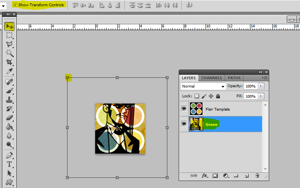Viewport: 300px width, 188px height.
Task: Select the History Brush tool
Action: pos(9,109)
